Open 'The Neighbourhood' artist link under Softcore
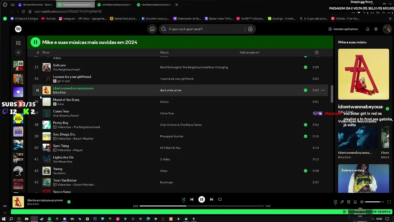 tap(66, 70)
